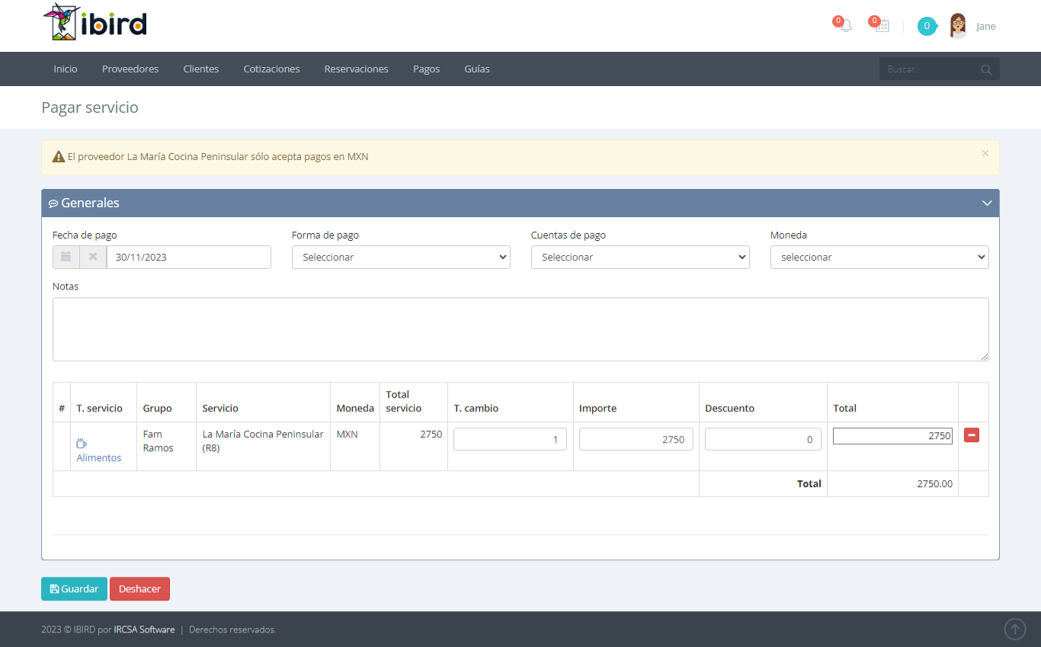The width and height of the screenshot is (1041, 647).
Task: Open the Guías menu
Action: (477, 69)
